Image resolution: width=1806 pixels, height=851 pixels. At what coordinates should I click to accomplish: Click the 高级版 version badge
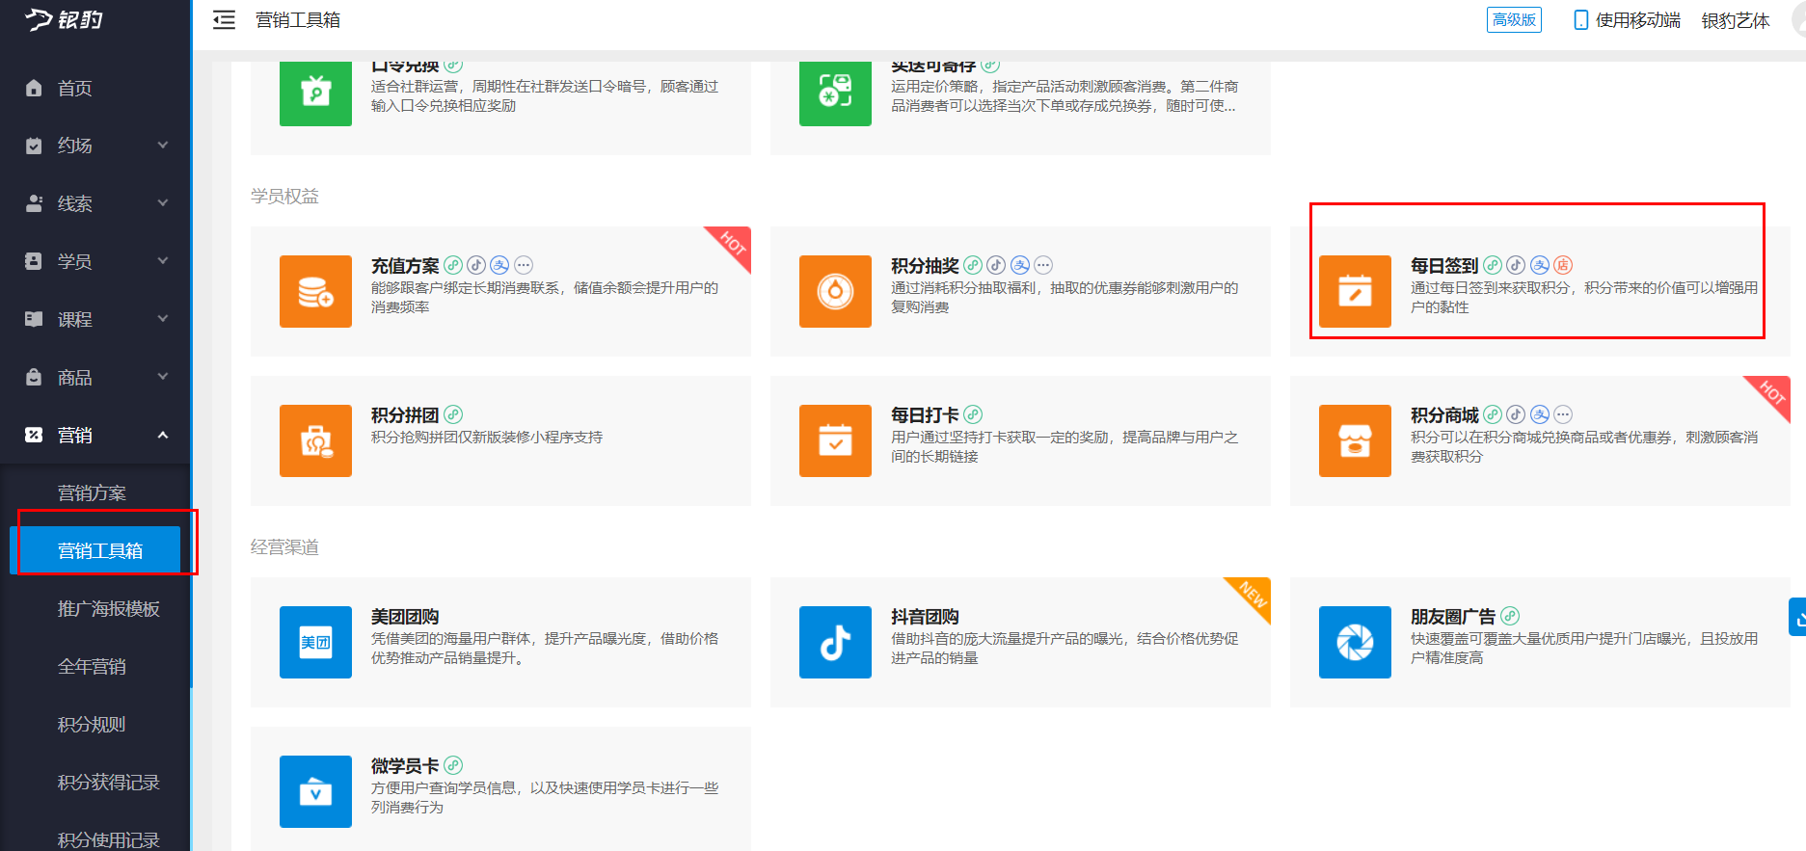(x=1514, y=20)
